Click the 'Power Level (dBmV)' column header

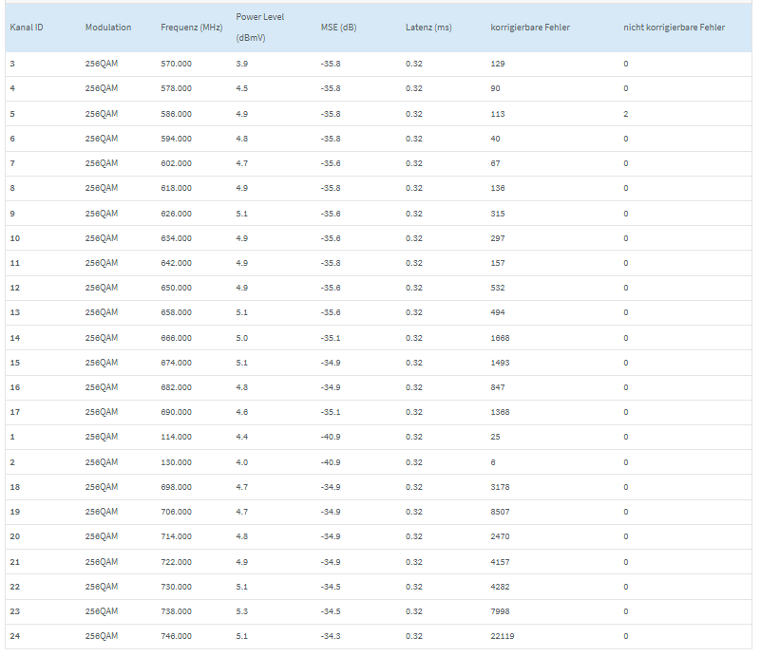[x=260, y=28]
